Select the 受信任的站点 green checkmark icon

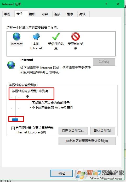point(56,37)
